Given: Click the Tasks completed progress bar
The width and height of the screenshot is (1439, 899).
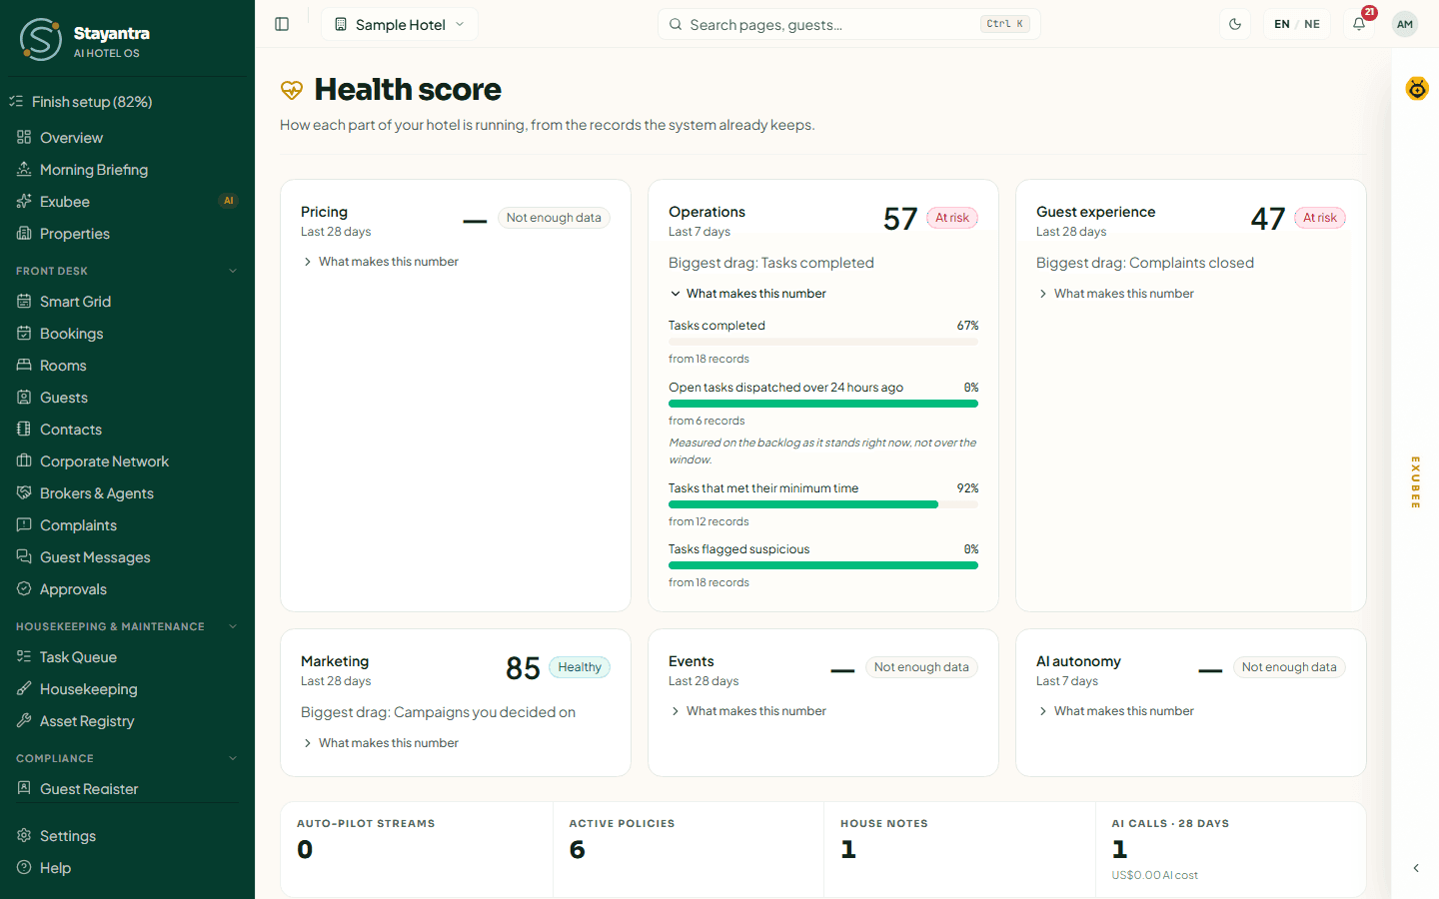Looking at the screenshot, I should 823,342.
